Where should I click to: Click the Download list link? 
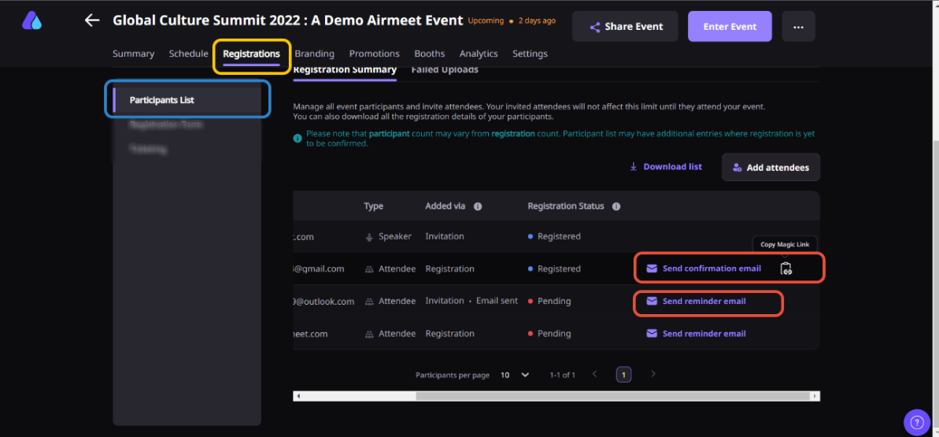pyautogui.click(x=665, y=167)
